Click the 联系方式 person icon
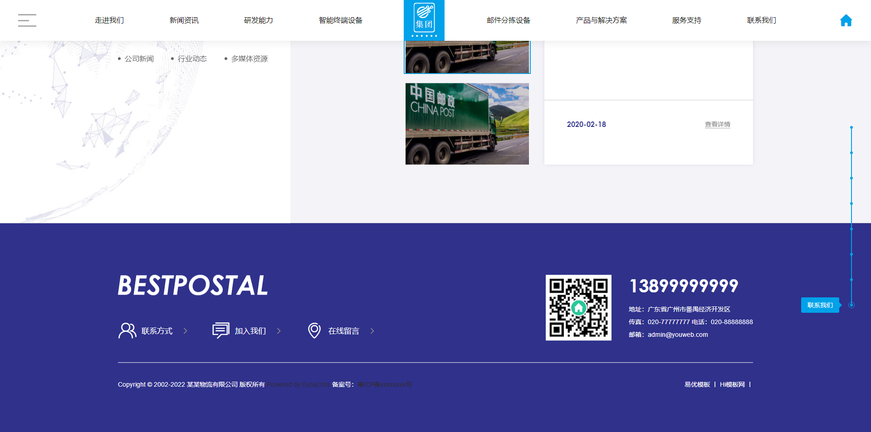 [127, 330]
